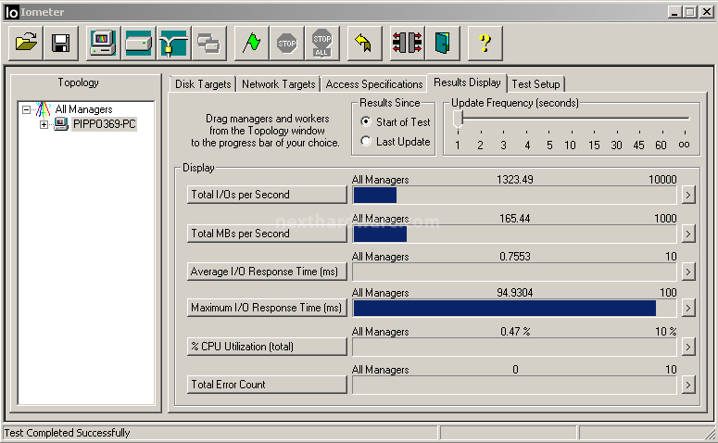Click the Total I/Os per Second progress bar
Screen dimensions: 718x443
(514, 196)
